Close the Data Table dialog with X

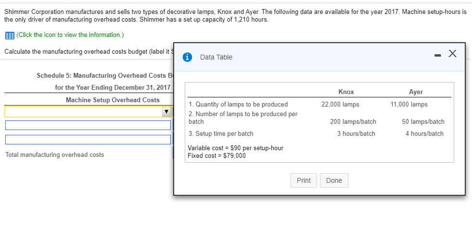pos(452,54)
